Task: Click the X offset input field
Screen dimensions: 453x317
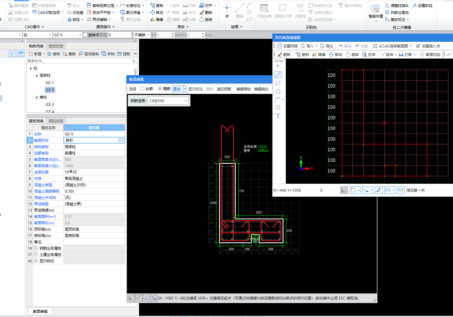Action: point(163,35)
